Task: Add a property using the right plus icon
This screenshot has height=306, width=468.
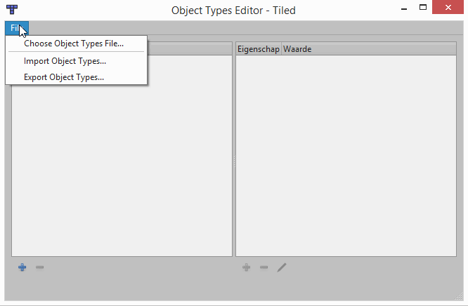Action: click(x=246, y=267)
